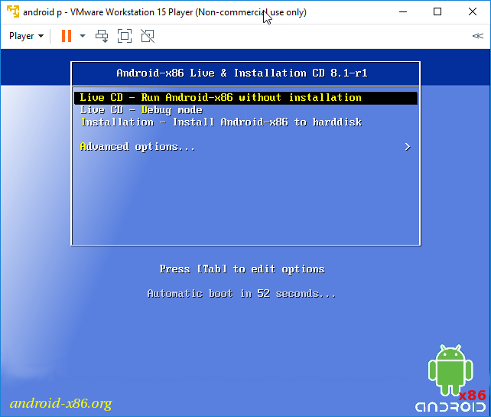This screenshot has width=491, height=417.
Task: Maximize the VMware Player window
Action: click(437, 12)
